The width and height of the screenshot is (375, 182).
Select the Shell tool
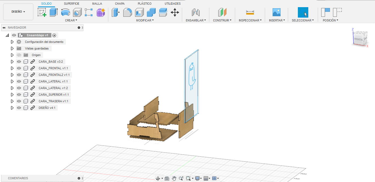139,12
